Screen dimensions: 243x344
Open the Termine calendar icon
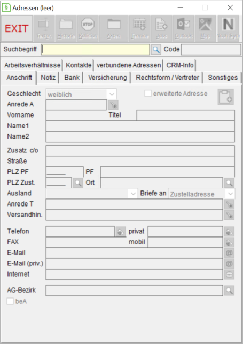140,28
